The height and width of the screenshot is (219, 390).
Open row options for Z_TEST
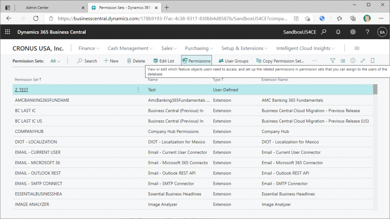138,90
